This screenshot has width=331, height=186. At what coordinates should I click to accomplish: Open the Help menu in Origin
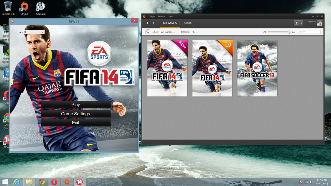171,16
